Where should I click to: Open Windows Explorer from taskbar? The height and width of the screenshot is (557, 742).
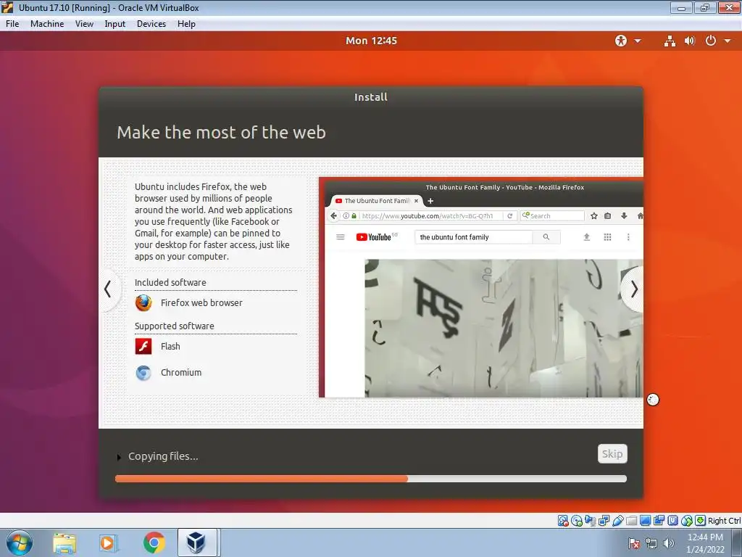64,542
